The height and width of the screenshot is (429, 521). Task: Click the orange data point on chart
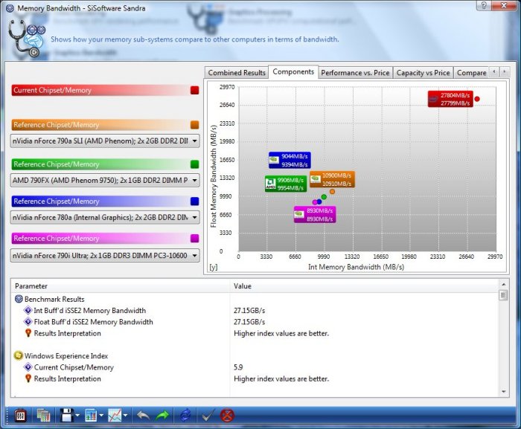(x=332, y=192)
